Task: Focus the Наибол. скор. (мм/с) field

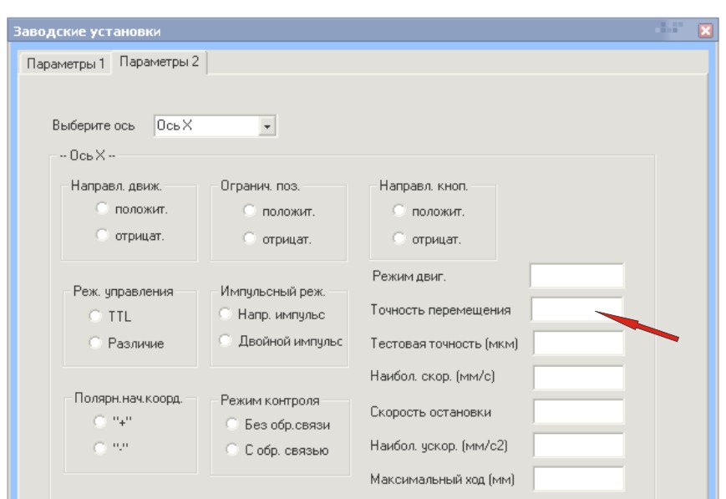Action: point(577,377)
